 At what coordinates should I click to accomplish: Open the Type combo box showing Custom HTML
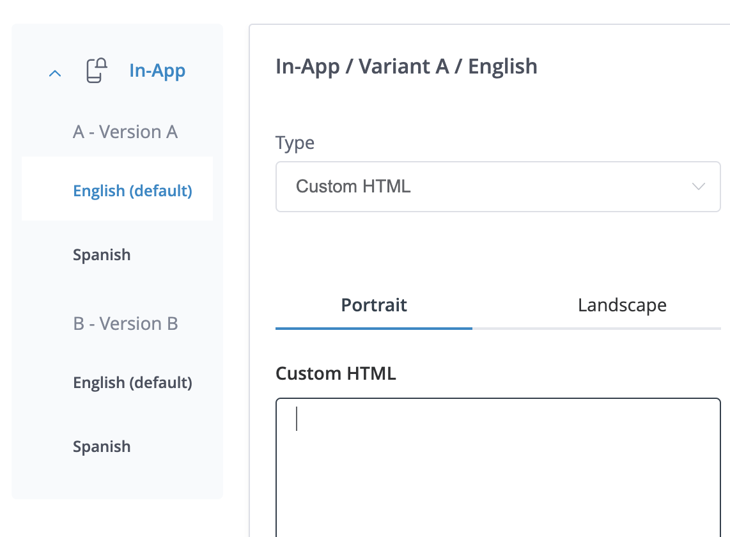486,187
